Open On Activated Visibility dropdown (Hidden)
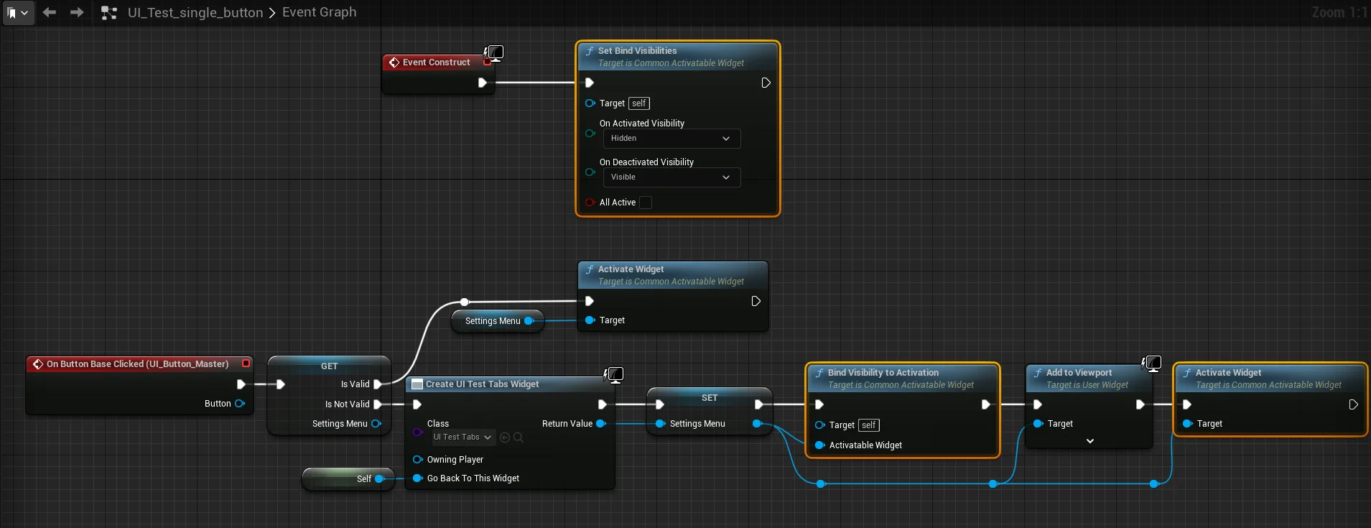The height and width of the screenshot is (528, 1371). coord(671,139)
